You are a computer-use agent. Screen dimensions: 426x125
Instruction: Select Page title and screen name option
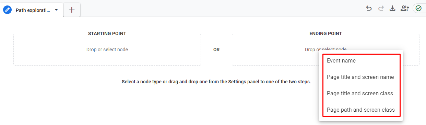[x=361, y=77]
